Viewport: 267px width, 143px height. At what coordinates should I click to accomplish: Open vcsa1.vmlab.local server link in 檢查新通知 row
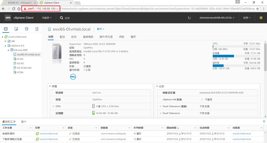(x=242, y=133)
